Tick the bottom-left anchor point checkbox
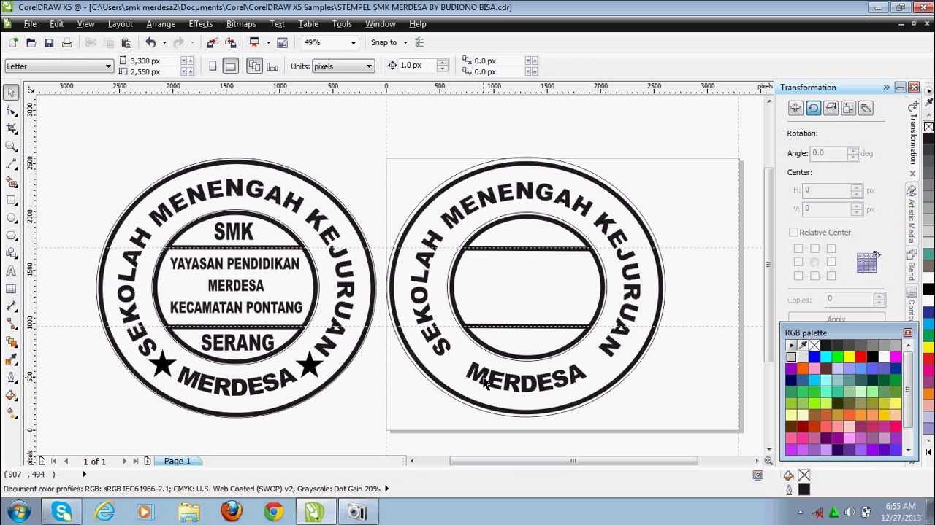Viewport: 935px width, 525px height. [x=798, y=276]
